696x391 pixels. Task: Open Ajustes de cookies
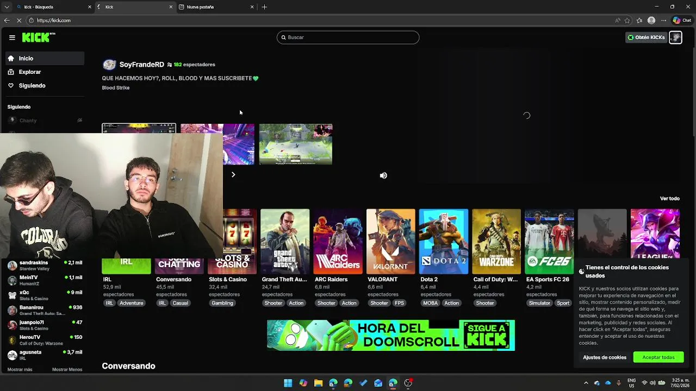click(605, 357)
